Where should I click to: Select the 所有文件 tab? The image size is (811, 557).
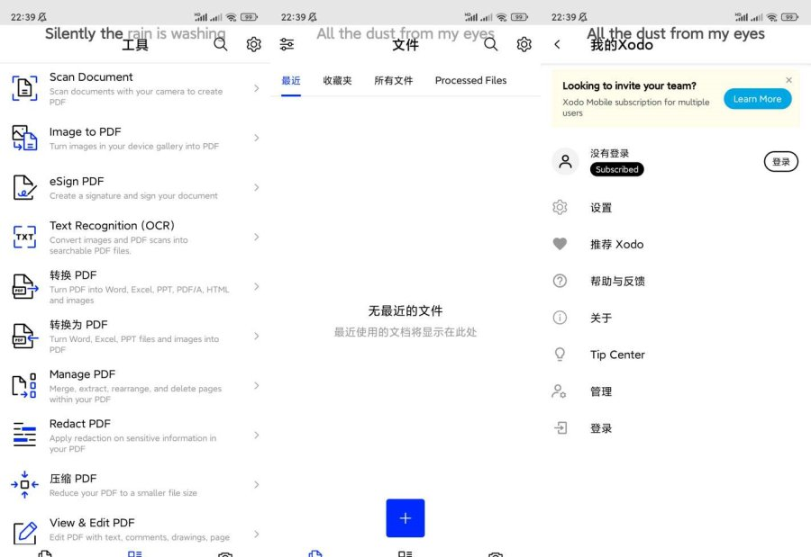click(x=394, y=81)
